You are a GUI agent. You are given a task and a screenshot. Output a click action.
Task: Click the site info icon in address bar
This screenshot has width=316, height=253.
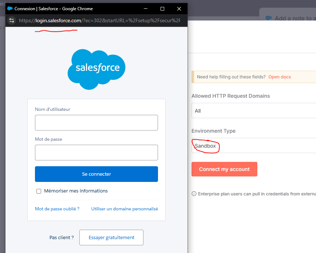point(12,20)
